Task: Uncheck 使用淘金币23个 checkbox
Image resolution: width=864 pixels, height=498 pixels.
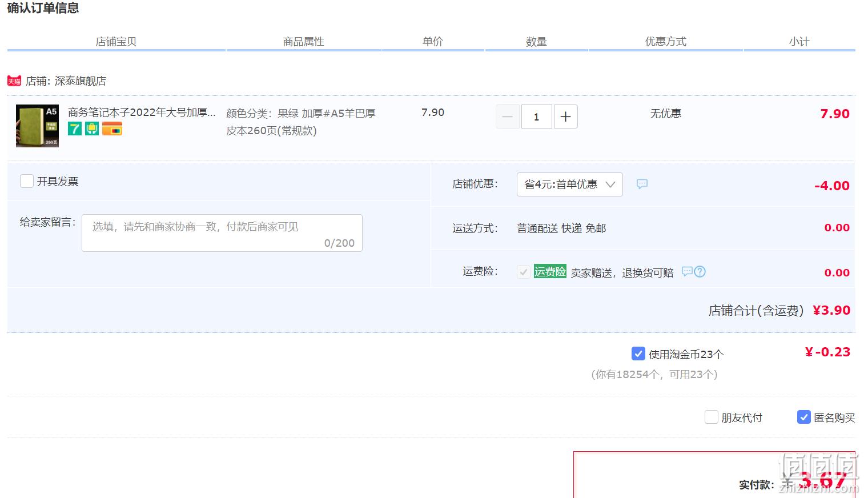Action: [638, 354]
